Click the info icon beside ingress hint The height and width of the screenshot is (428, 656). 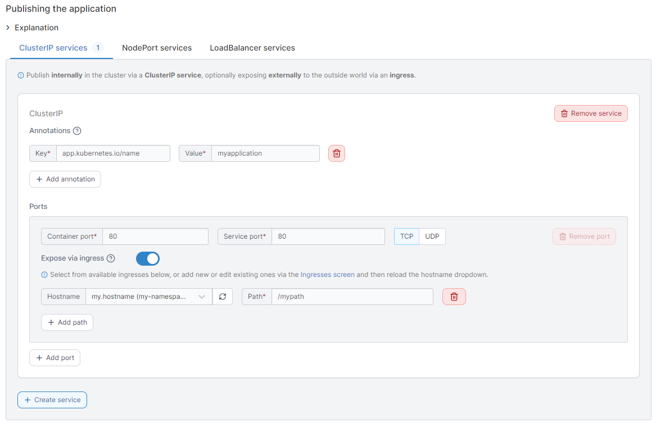pos(44,275)
